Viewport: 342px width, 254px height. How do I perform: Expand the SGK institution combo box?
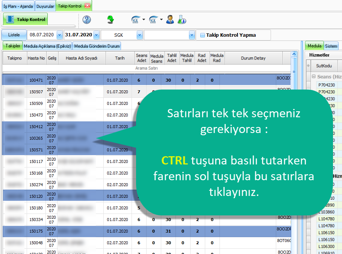[x=139, y=35]
